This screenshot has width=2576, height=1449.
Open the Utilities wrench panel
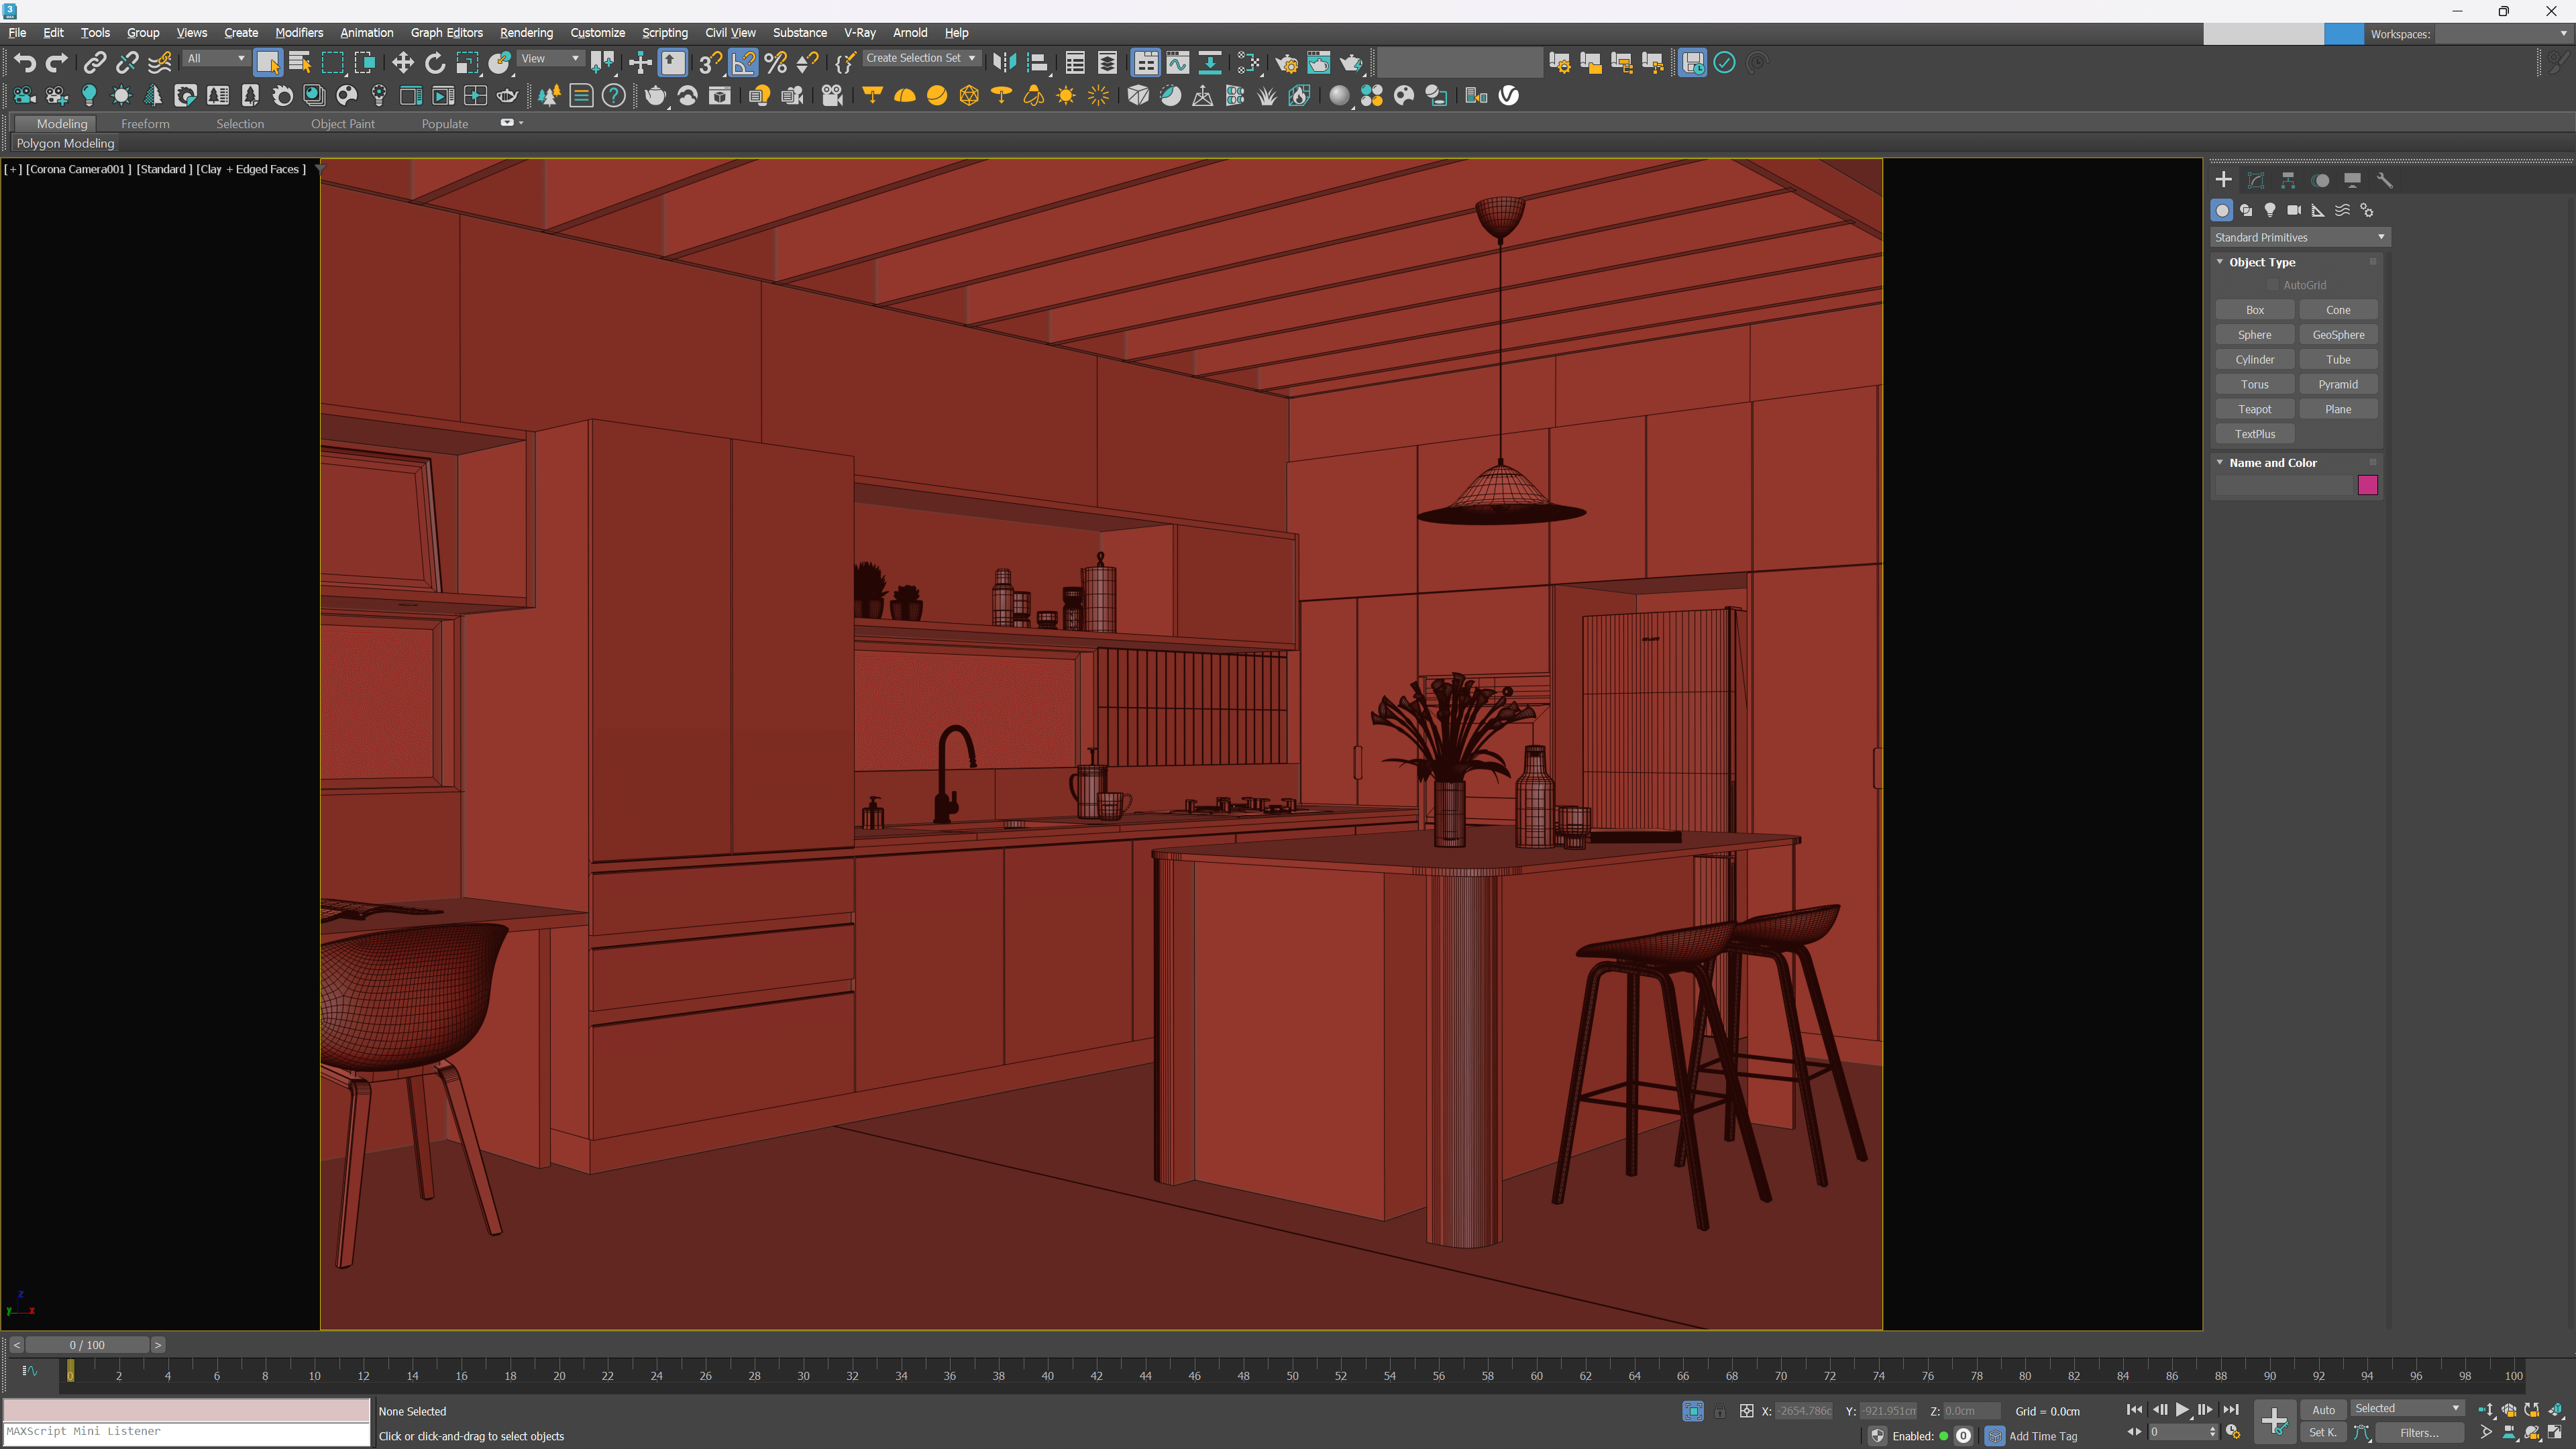(2385, 180)
